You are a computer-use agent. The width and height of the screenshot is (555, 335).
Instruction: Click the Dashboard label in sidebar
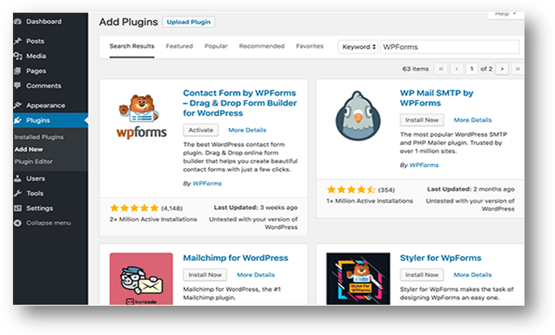click(44, 21)
